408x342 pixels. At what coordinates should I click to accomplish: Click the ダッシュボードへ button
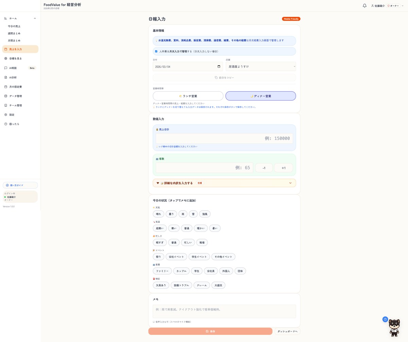[287, 331]
